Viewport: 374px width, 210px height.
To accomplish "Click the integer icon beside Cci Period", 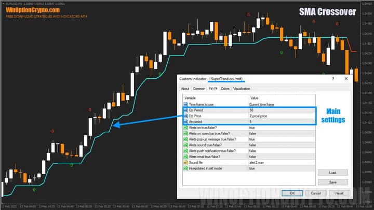I will coord(185,110).
